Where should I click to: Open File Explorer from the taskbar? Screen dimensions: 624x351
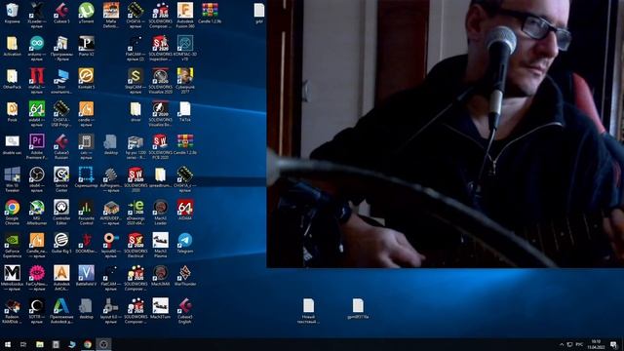click(x=40, y=344)
